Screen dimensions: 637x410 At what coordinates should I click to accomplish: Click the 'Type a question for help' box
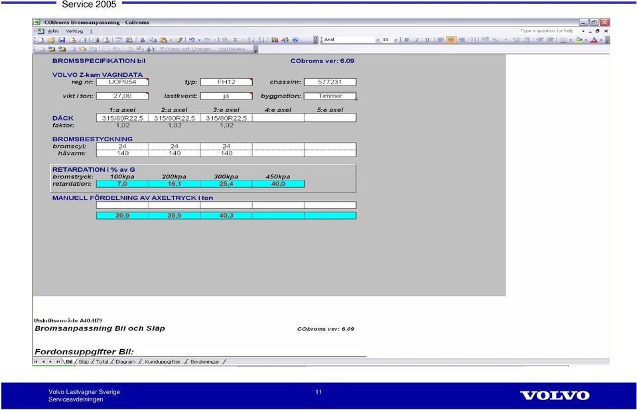[x=549, y=31]
